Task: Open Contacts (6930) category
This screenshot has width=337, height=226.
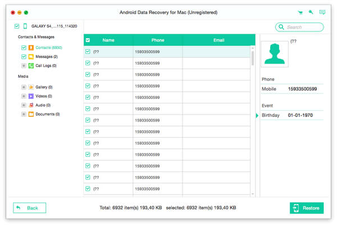Action: 49,48
